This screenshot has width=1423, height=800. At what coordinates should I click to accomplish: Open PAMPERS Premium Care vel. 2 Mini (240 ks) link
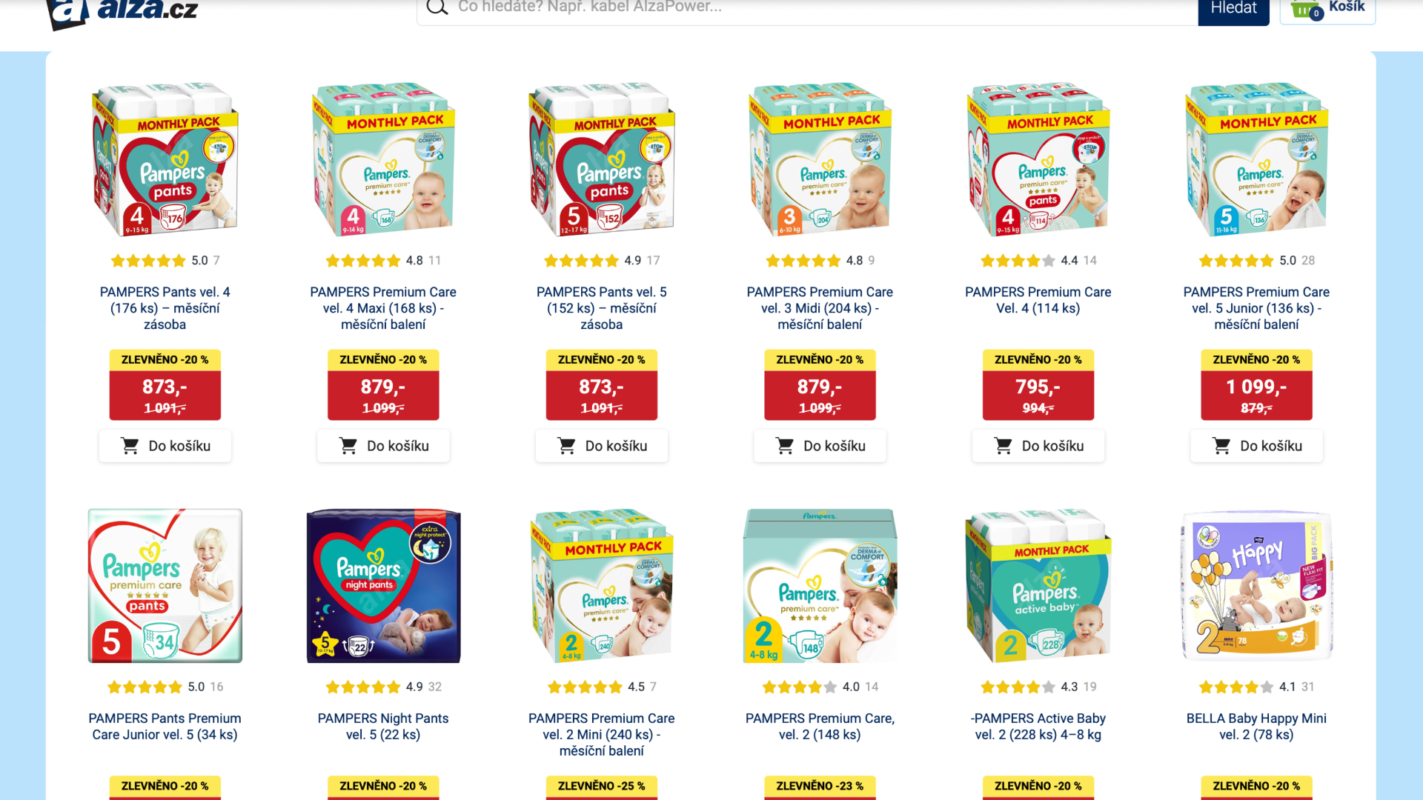[602, 735]
